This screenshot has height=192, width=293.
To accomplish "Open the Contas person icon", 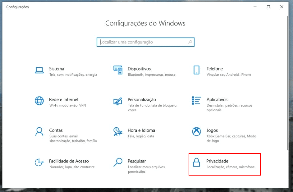I will click(x=39, y=132).
